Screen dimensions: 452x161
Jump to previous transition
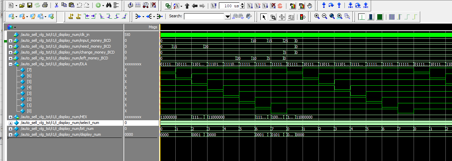pyautogui.click(x=86, y=16)
